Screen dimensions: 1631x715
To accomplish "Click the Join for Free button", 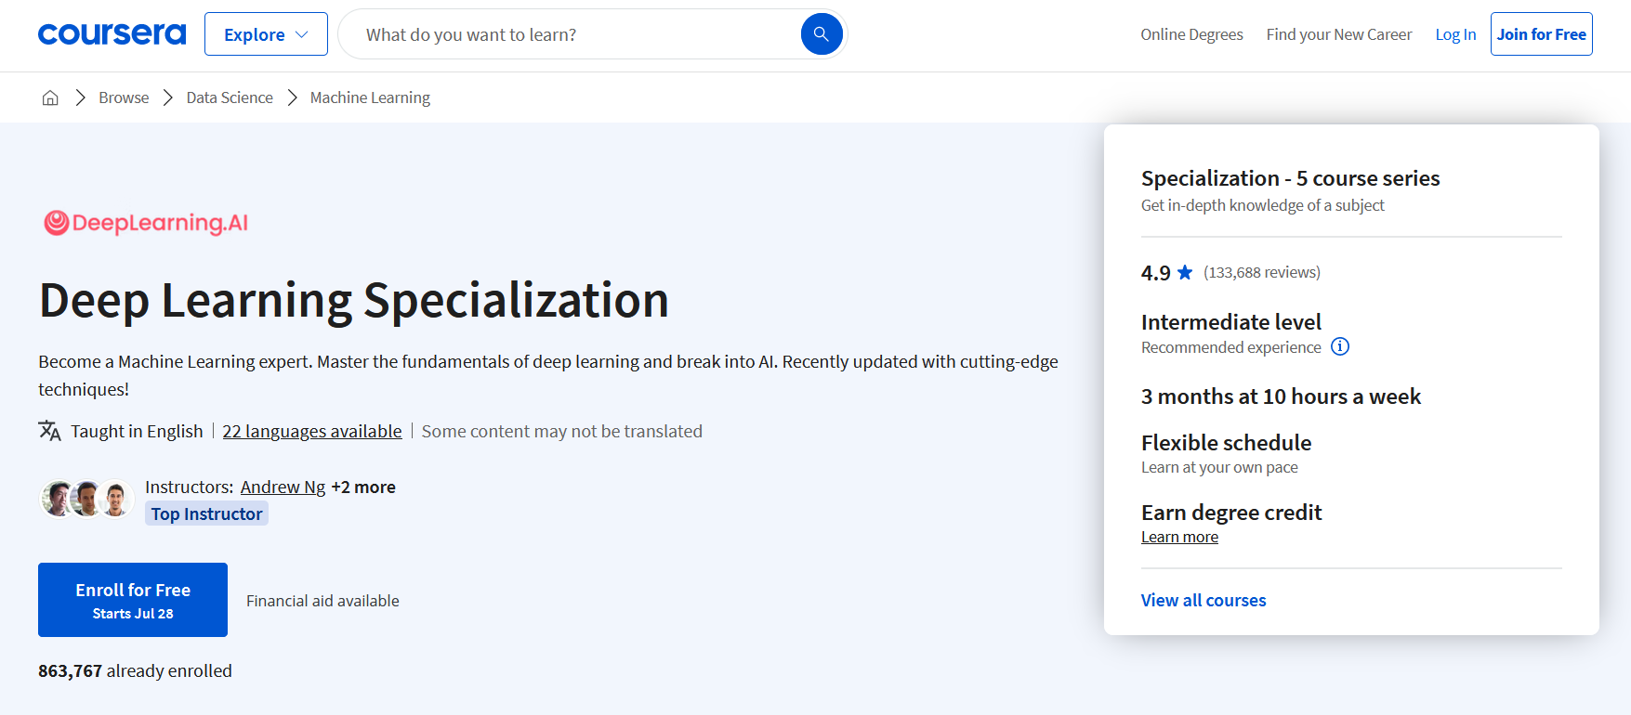I will [1541, 34].
